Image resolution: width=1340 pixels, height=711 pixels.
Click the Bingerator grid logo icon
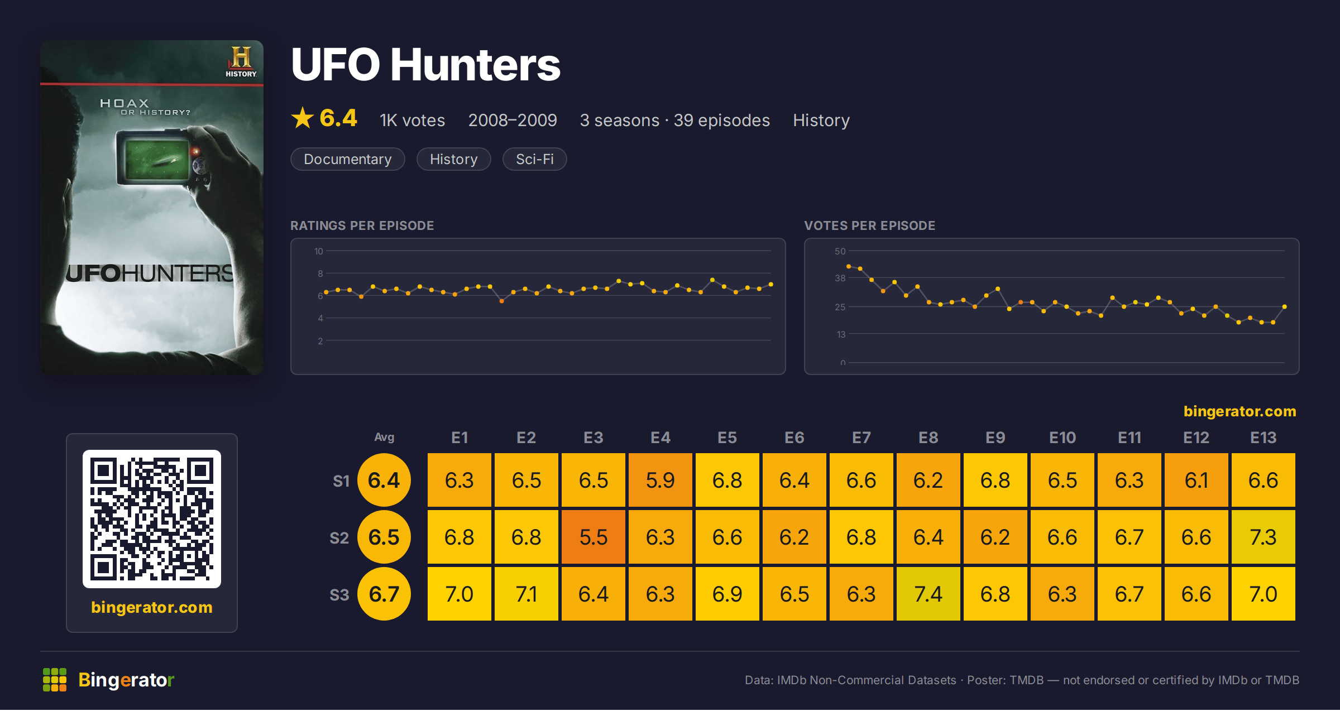[x=55, y=680]
